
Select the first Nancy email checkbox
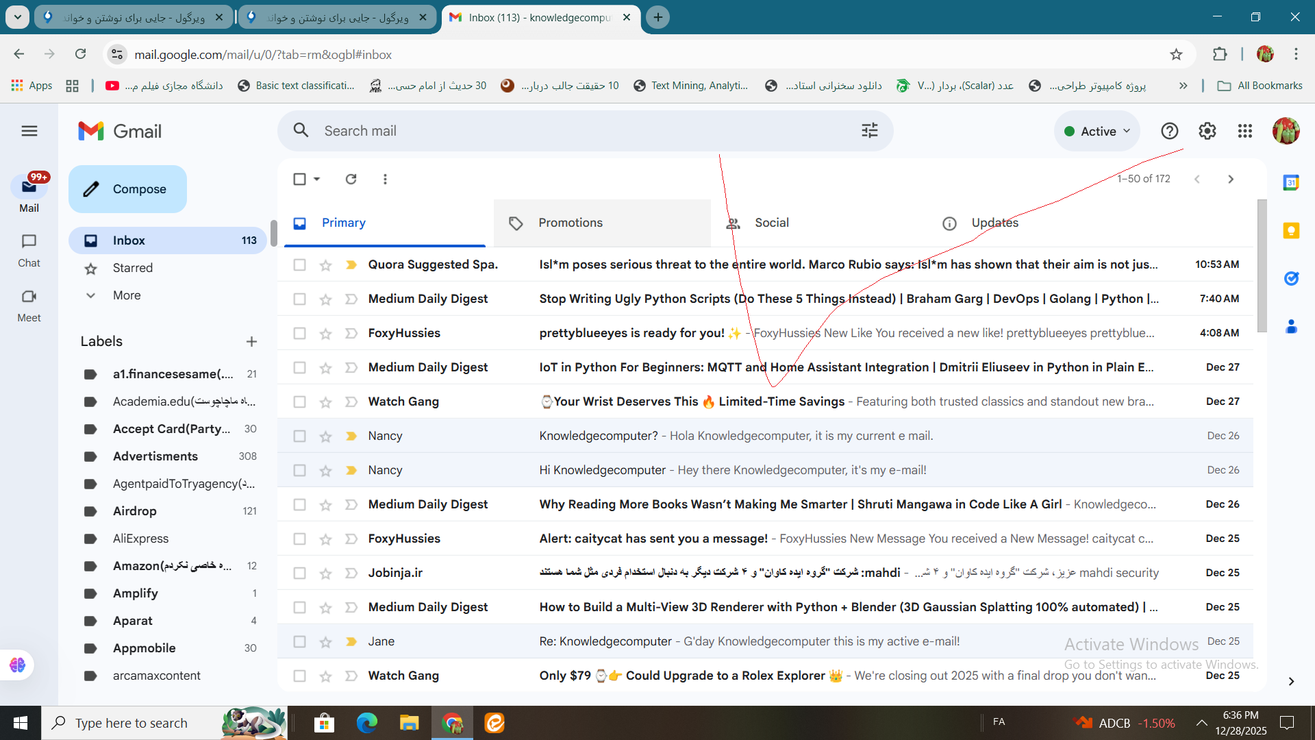pyautogui.click(x=299, y=436)
